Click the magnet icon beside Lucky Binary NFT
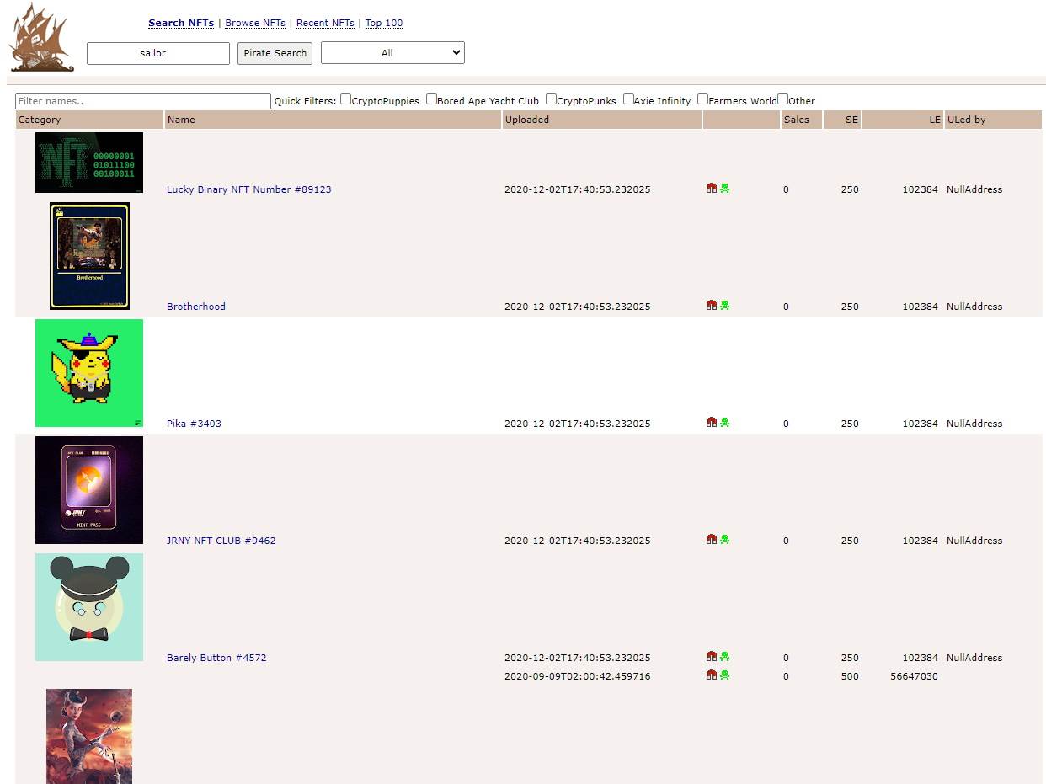Screen dimensions: 1046x784 (712, 189)
